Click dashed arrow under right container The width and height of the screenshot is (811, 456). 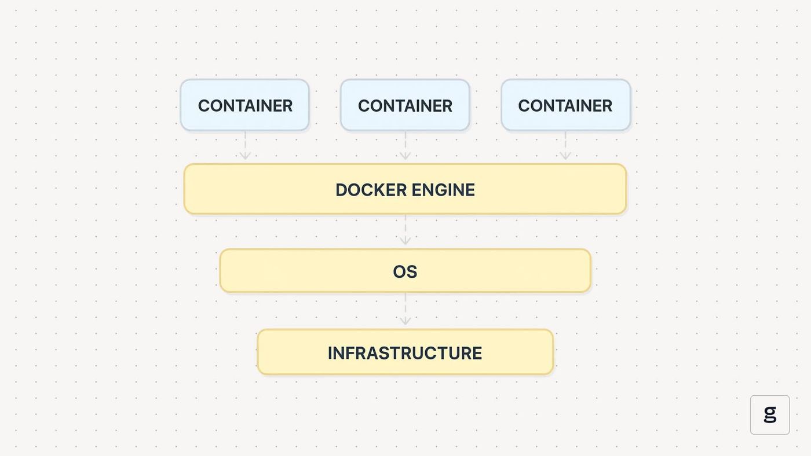565,145
